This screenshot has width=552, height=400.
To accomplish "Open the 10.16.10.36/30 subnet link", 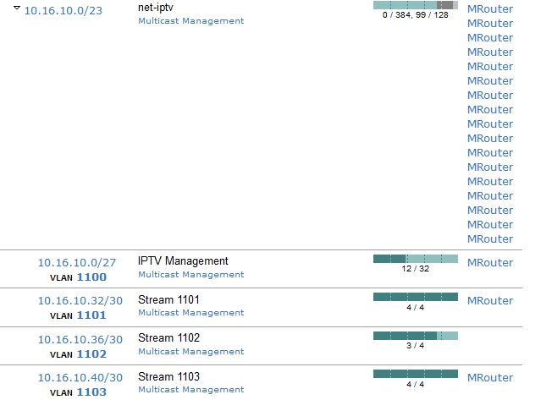I will pyautogui.click(x=80, y=340).
